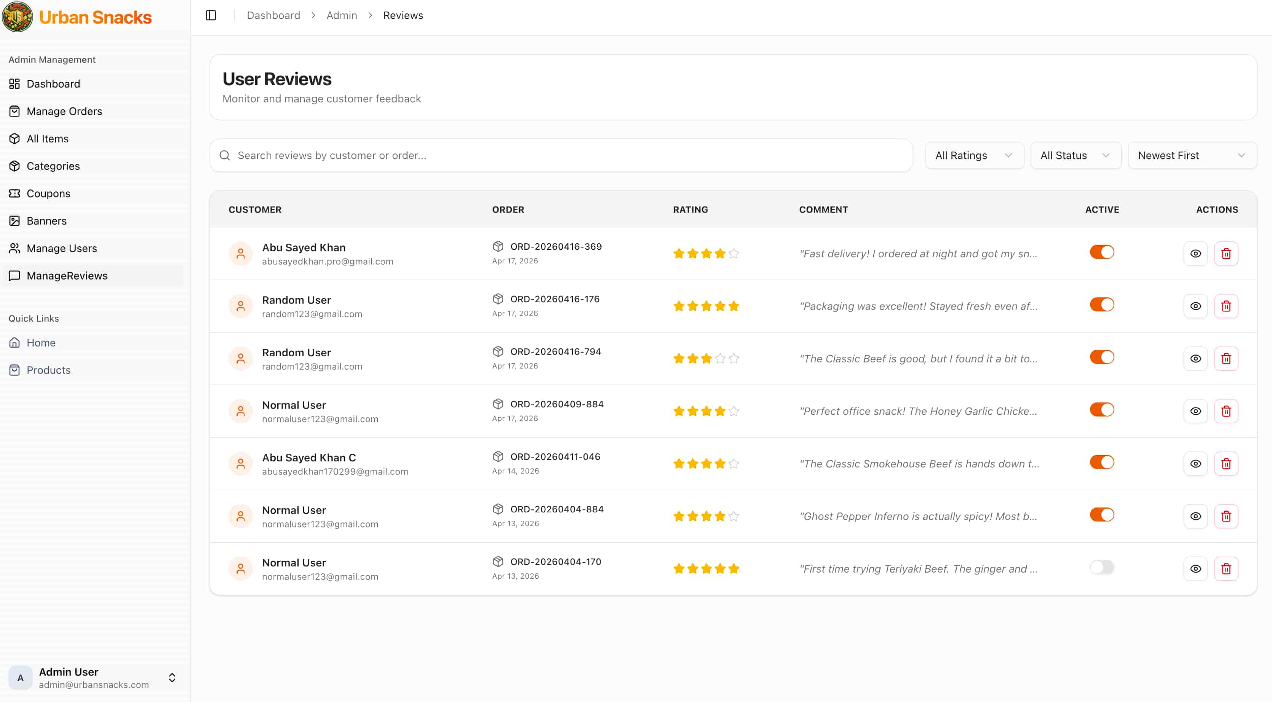
Task: Delete review for order ORD-20260416-794
Action: [x=1226, y=359]
